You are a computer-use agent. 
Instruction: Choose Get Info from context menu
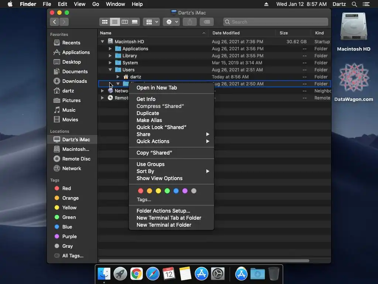pos(171,99)
